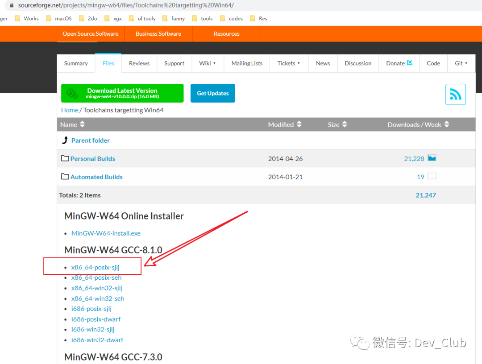Open Personal Builds download stats chart icon
The height and width of the screenshot is (364, 482).
pos(432,158)
